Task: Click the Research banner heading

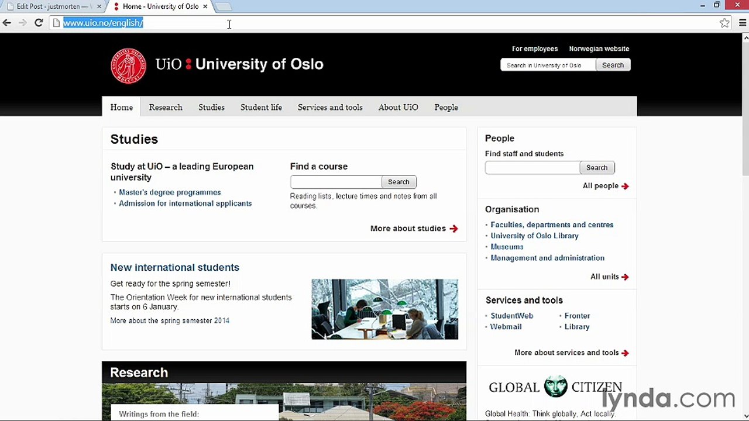Action: coord(139,372)
